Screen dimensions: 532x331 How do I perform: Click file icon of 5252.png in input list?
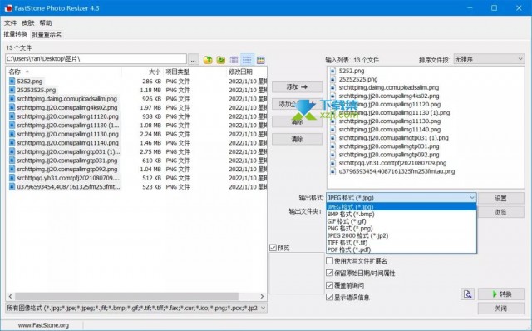332,71
